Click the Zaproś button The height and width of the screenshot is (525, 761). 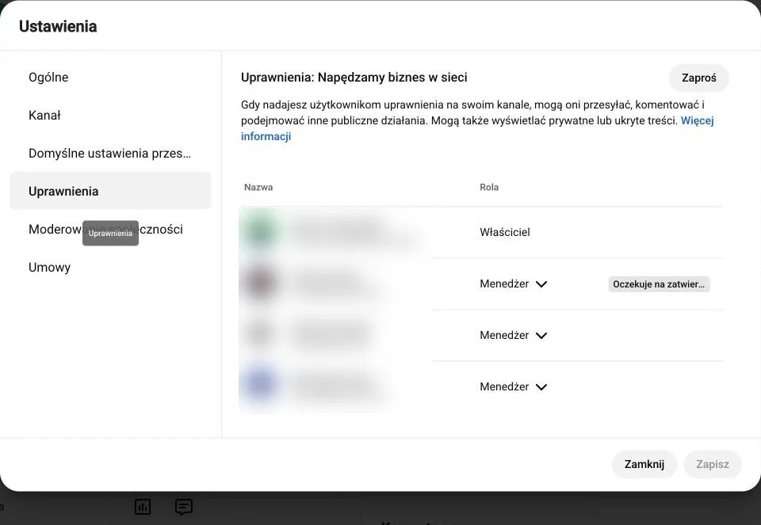(699, 78)
